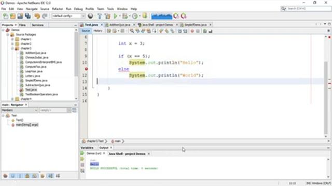Click the first filter icon in Navigator bottom bar
This screenshot has width=332, height=186.
(x=6, y=176)
